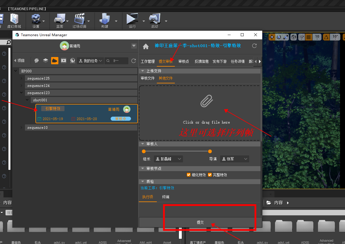Expand the sequence125 tree node
This screenshot has width=345, height=244.
pyautogui.click(x=21, y=78)
